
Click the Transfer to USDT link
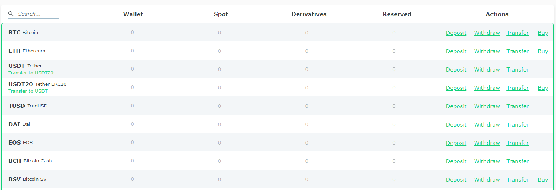pyautogui.click(x=28, y=91)
